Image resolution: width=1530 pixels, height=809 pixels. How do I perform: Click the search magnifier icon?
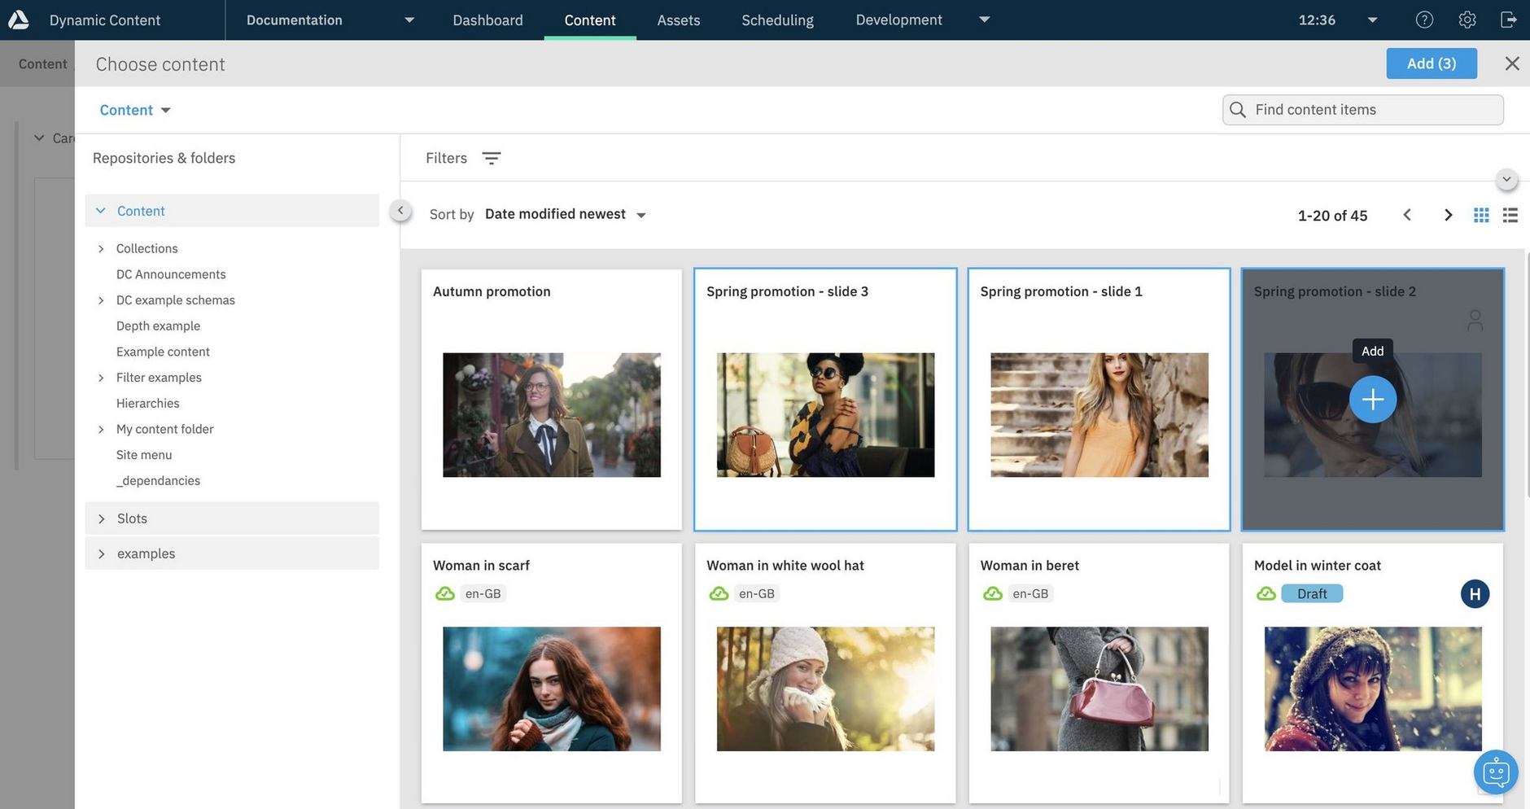click(1238, 110)
